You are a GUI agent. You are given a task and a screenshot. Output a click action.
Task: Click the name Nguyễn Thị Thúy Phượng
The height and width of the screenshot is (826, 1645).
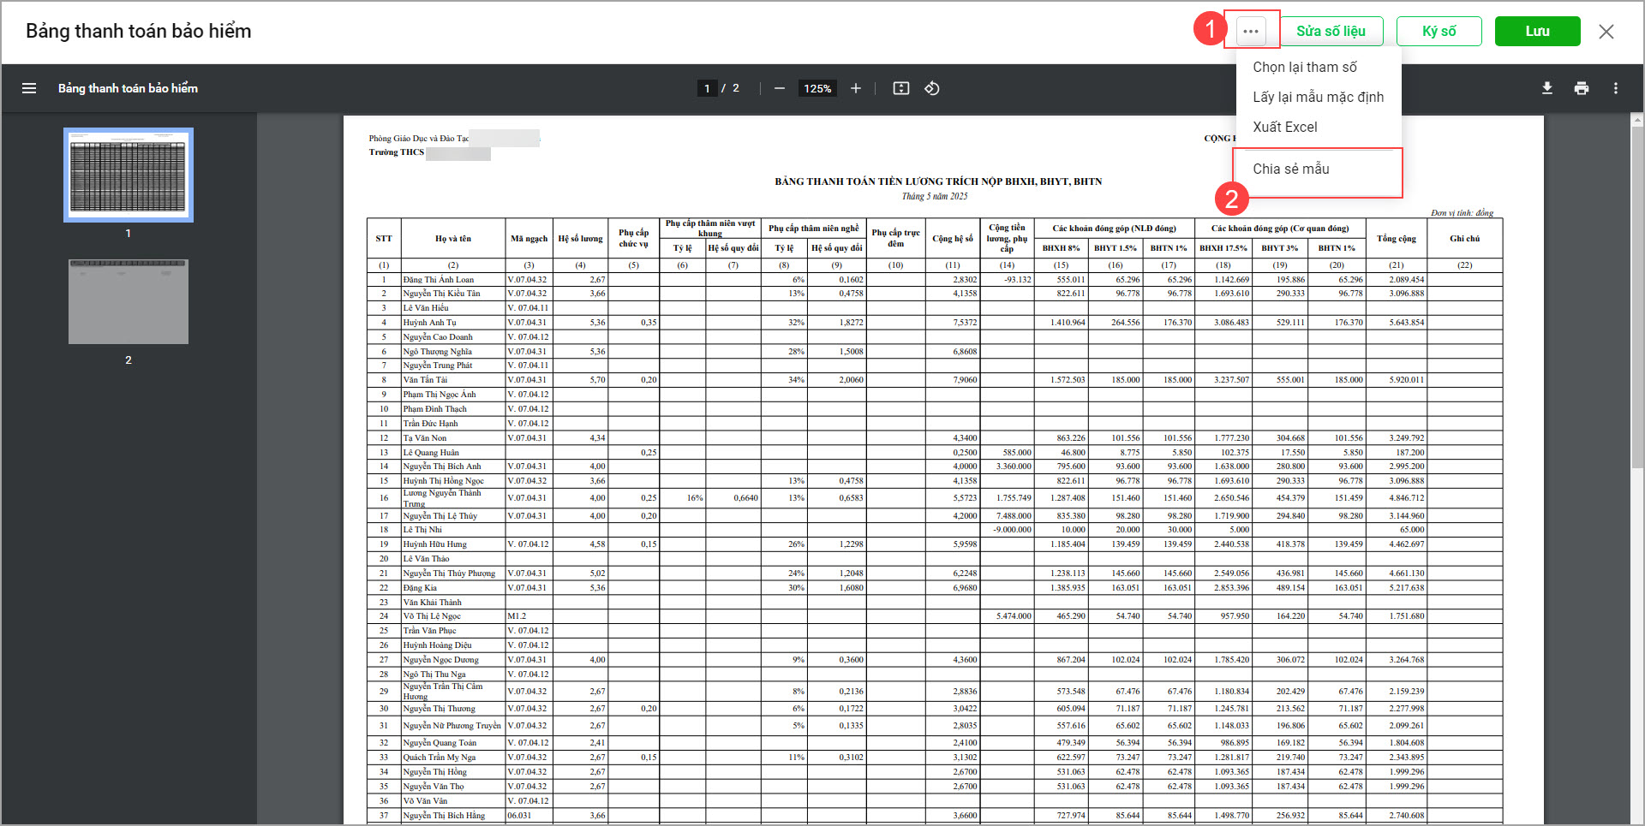click(x=449, y=573)
